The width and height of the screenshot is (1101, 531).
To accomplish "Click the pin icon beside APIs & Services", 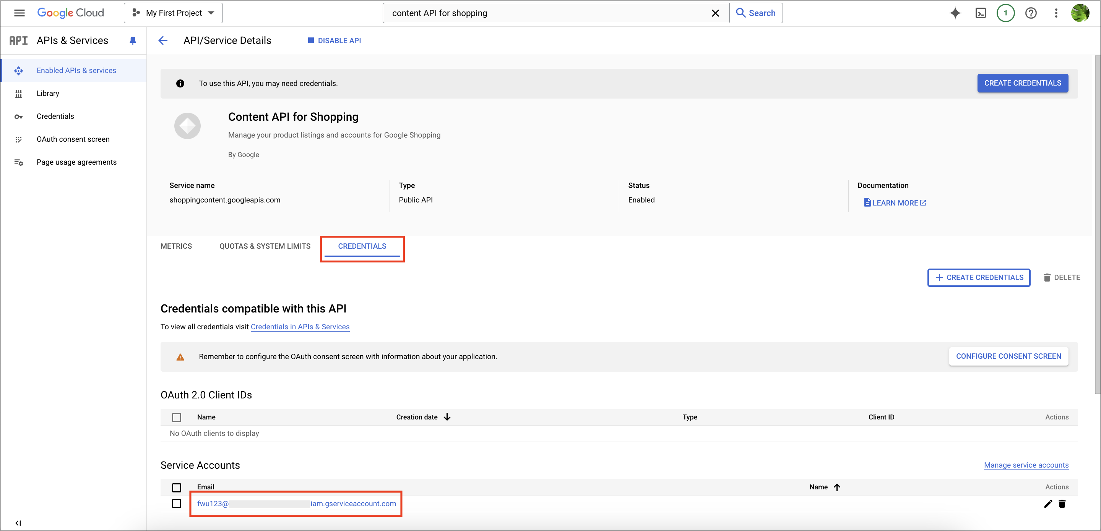I will click(x=133, y=40).
